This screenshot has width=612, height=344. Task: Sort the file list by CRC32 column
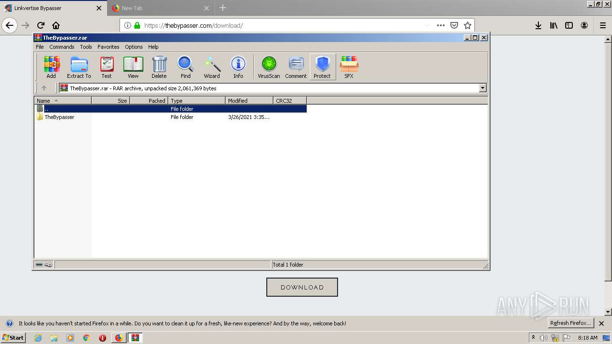click(x=290, y=100)
